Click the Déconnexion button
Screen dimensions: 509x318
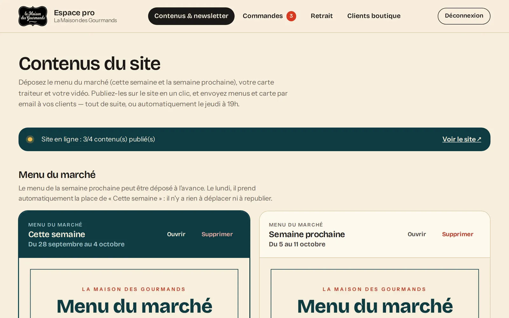[x=464, y=16]
